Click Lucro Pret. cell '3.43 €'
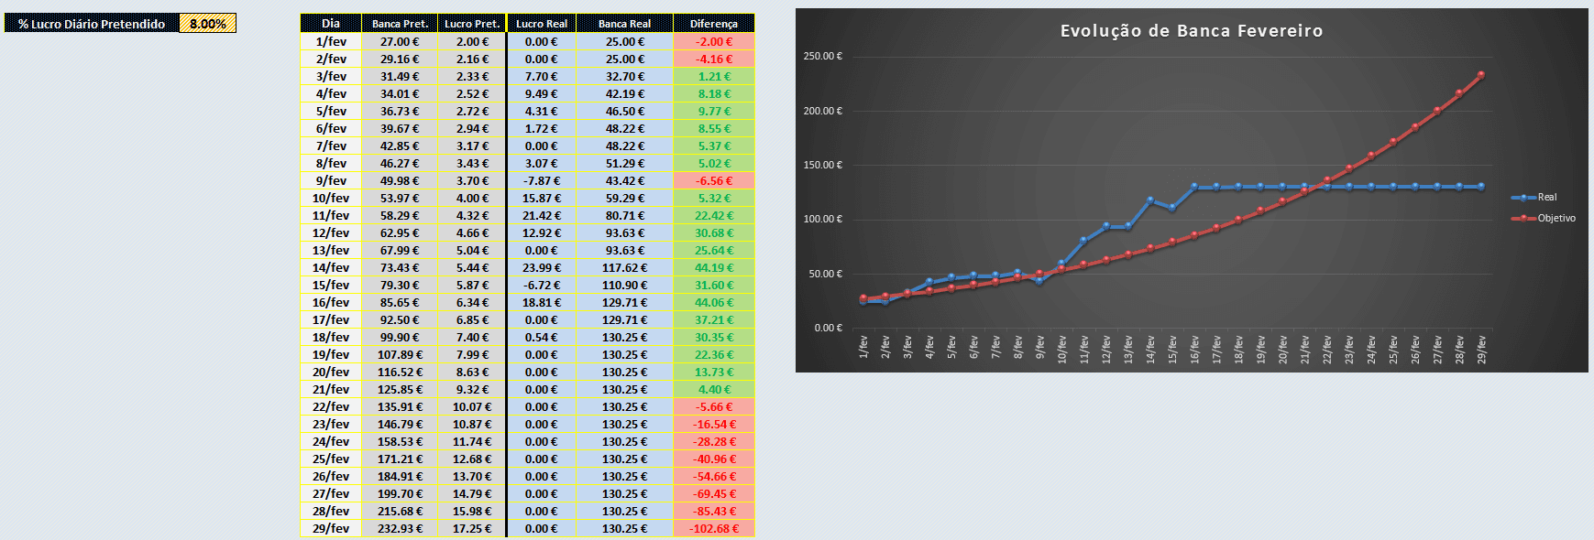Image resolution: width=1594 pixels, height=540 pixels. pyautogui.click(x=472, y=163)
